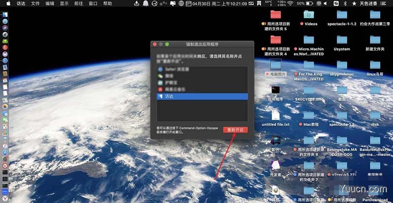Select the linux鸟哥 folder
Screen dimensions: 393x203
pos(375,68)
